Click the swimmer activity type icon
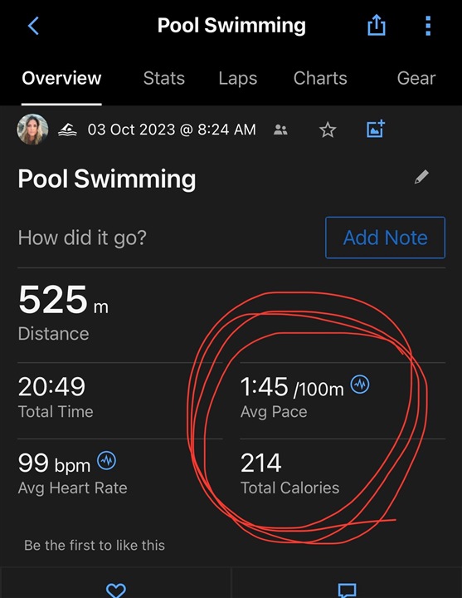The image size is (462, 598). tap(67, 130)
